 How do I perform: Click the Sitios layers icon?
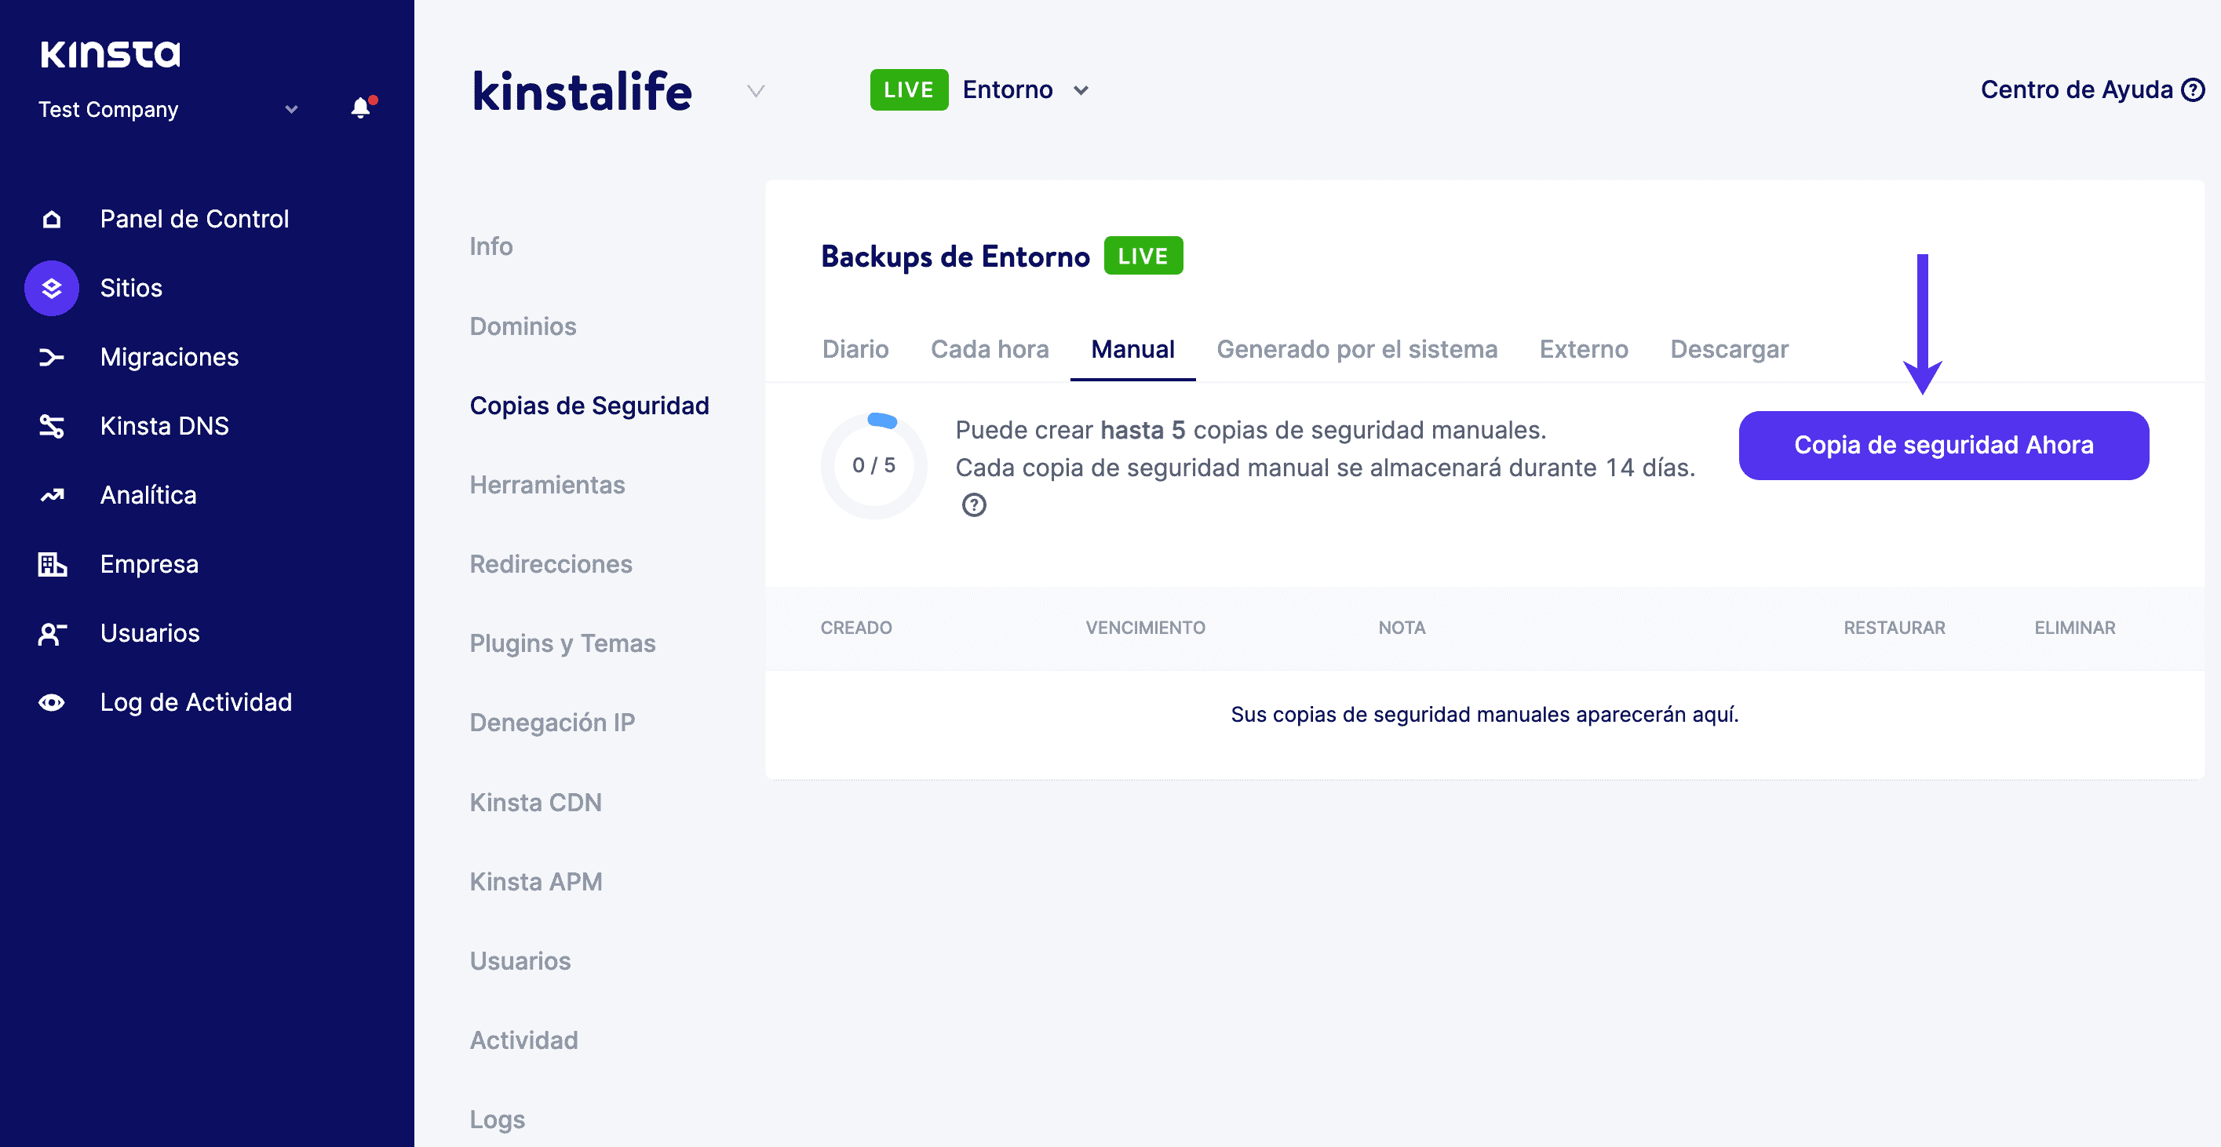52,288
